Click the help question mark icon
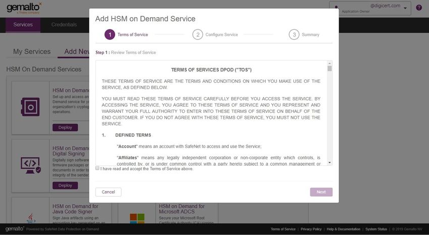 pyautogui.click(x=419, y=8)
